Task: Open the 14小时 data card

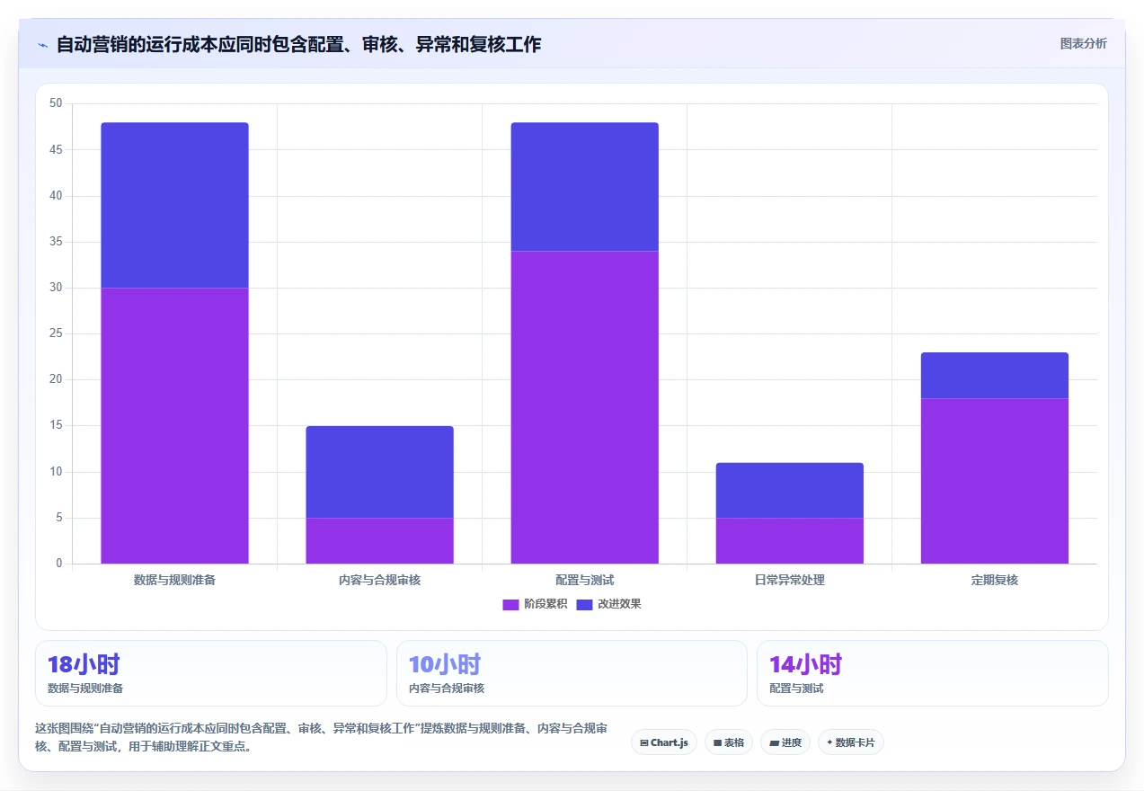Action: [x=933, y=673]
